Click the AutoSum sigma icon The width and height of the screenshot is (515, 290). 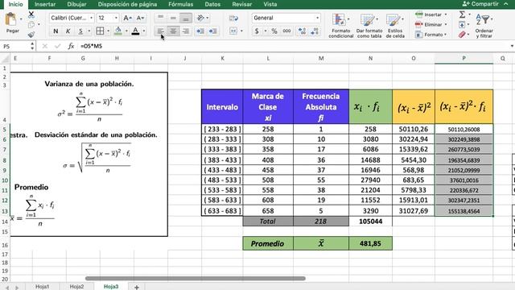click(x=462, y=14)
